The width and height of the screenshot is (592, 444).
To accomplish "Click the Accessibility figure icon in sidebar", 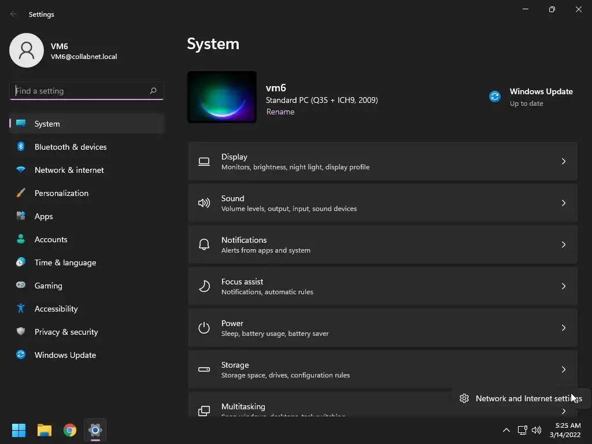I will point(21,309).
